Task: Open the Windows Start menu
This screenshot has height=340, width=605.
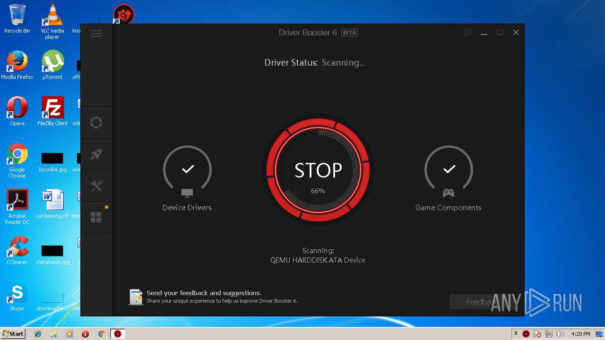Action: point(13,334)
